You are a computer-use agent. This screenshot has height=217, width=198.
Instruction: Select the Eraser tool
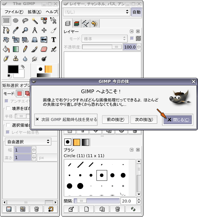tap(44, 49)
